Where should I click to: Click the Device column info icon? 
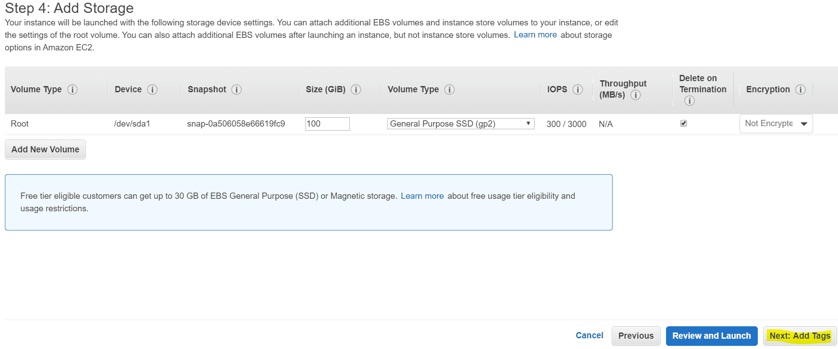pos(152,90)
